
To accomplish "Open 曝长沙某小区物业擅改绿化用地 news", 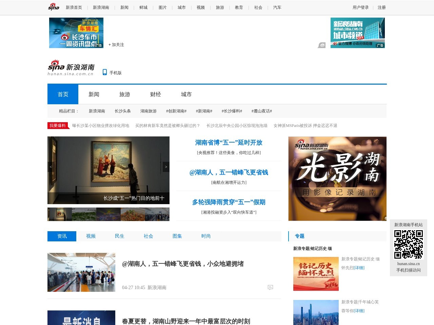I will (x=101, y=126).
